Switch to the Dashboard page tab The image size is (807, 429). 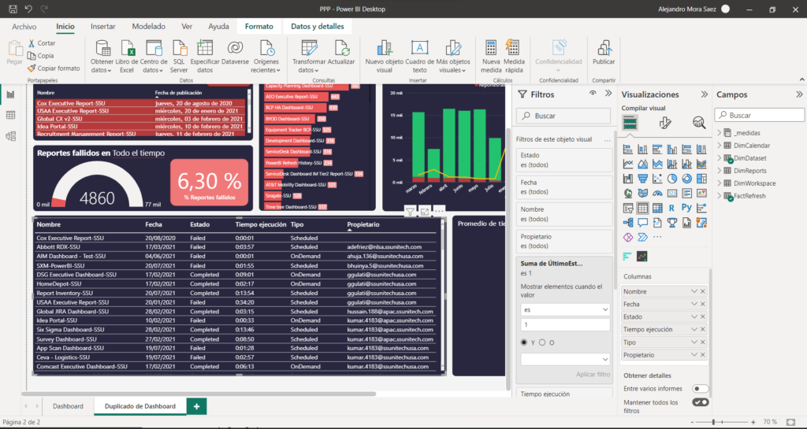68,406
